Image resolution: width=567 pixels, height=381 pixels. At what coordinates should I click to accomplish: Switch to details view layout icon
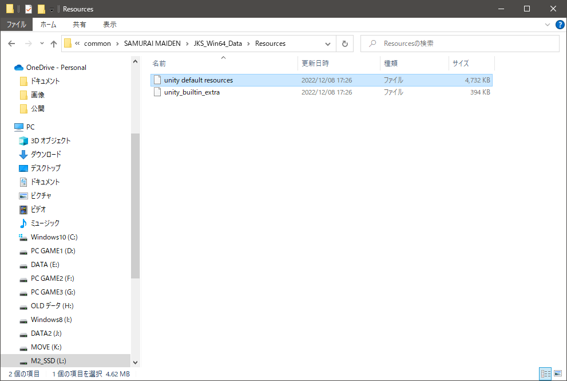pyautogui.click(x=546, y=374)
